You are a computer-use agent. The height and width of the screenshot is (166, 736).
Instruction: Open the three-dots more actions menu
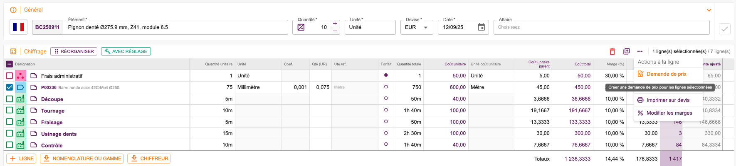640,52
